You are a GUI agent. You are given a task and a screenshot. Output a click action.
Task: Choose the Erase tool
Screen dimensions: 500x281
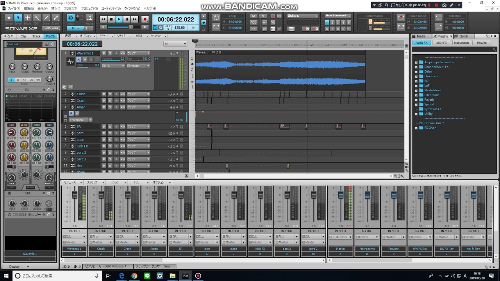coord(55,18)
